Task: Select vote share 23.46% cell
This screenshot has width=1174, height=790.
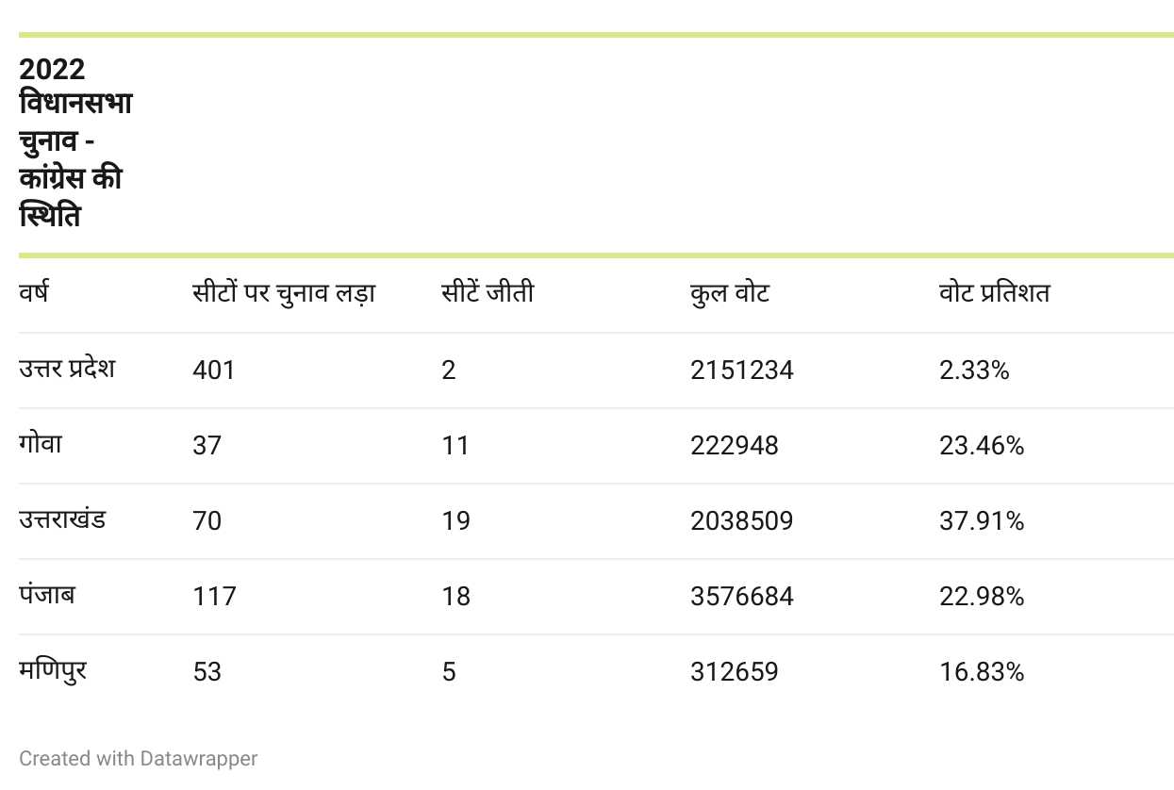Action: (982, 445)
